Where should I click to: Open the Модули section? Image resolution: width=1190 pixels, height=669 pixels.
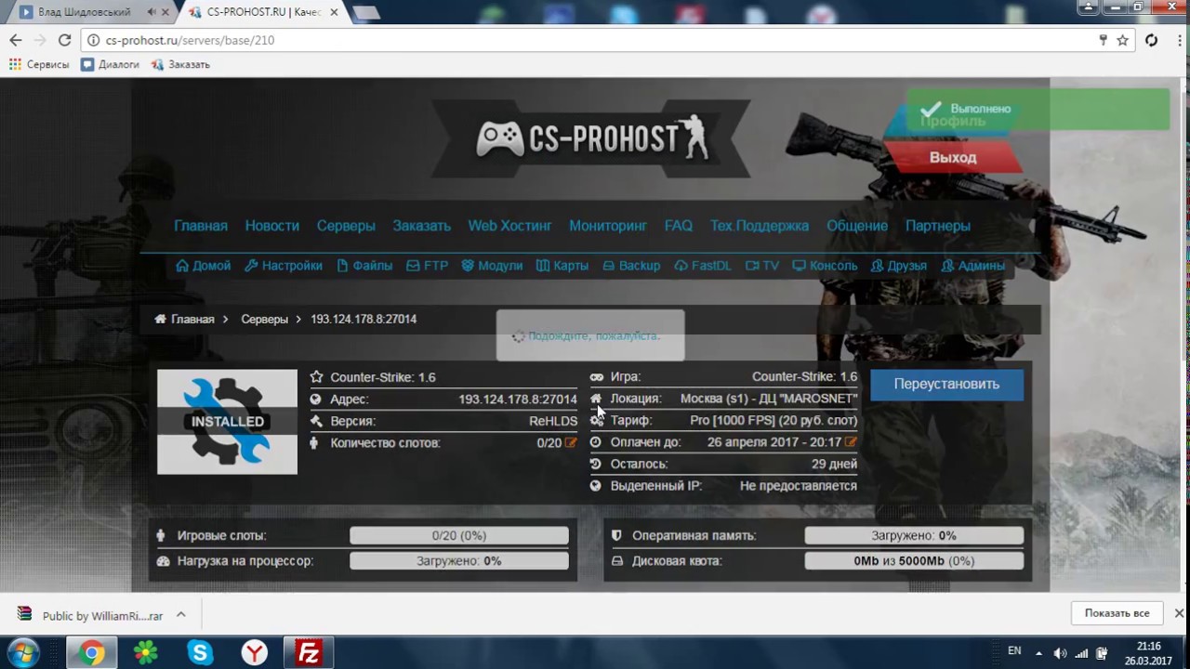coord(492,266)
